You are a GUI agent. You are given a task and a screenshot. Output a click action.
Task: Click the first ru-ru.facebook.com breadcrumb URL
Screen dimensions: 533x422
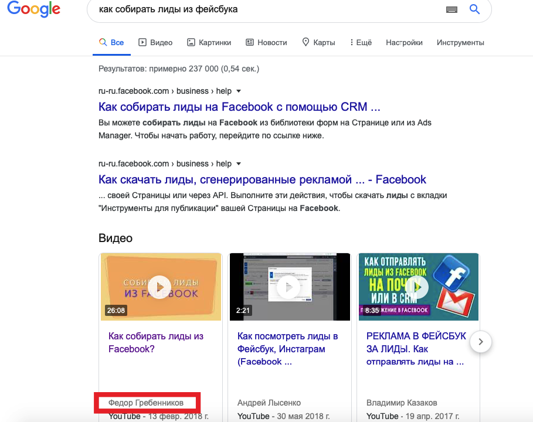coord(165,91)
